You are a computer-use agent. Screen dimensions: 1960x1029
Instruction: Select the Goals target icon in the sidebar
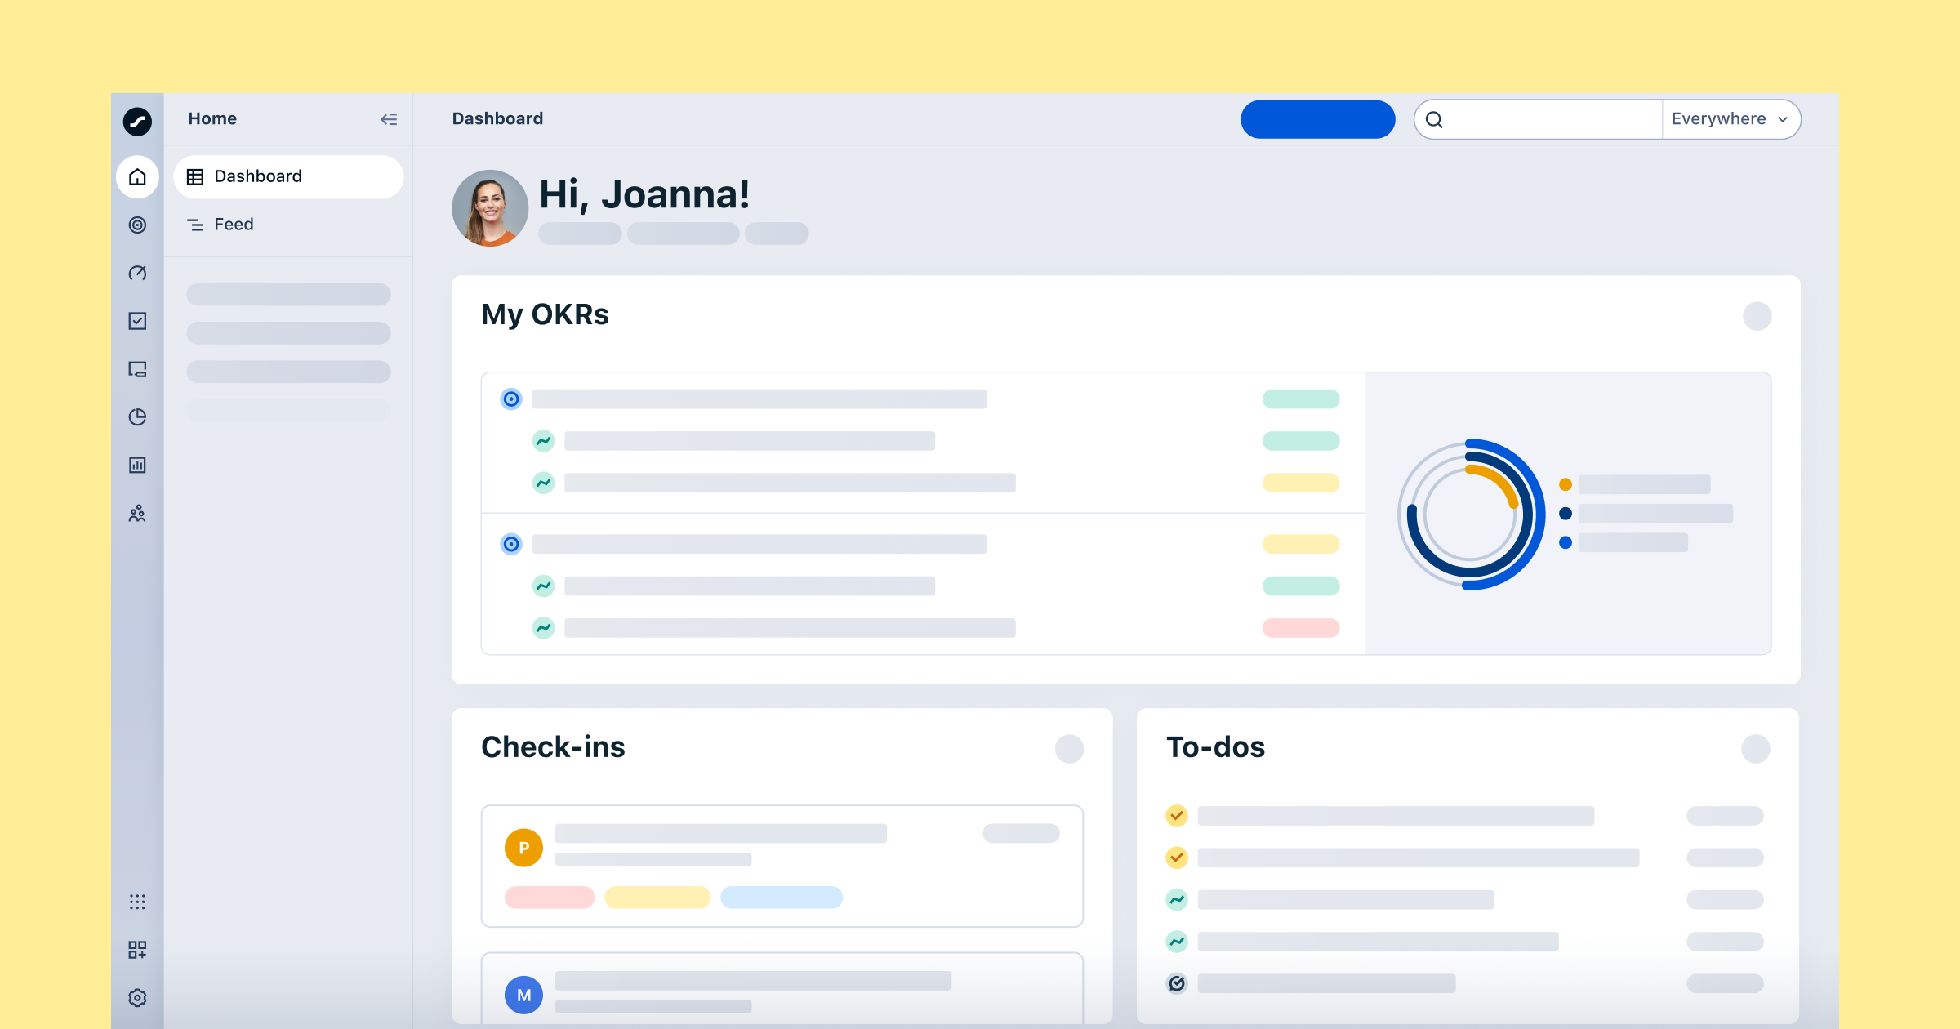coord(137,225)
